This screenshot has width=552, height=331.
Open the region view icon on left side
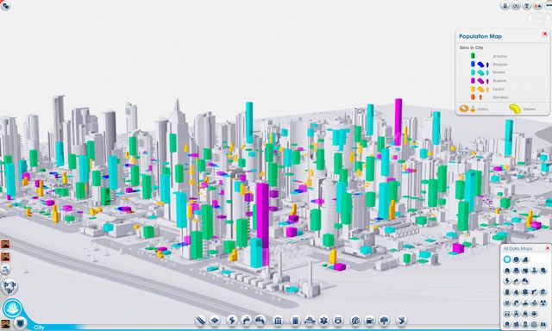[x=9, y=286]
